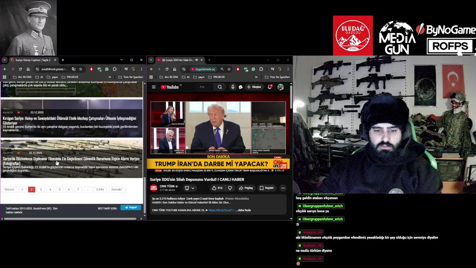476x268 pixels.
Task: Show hidden bookmarks chevron in YouTube window
Action: point(256,77)
